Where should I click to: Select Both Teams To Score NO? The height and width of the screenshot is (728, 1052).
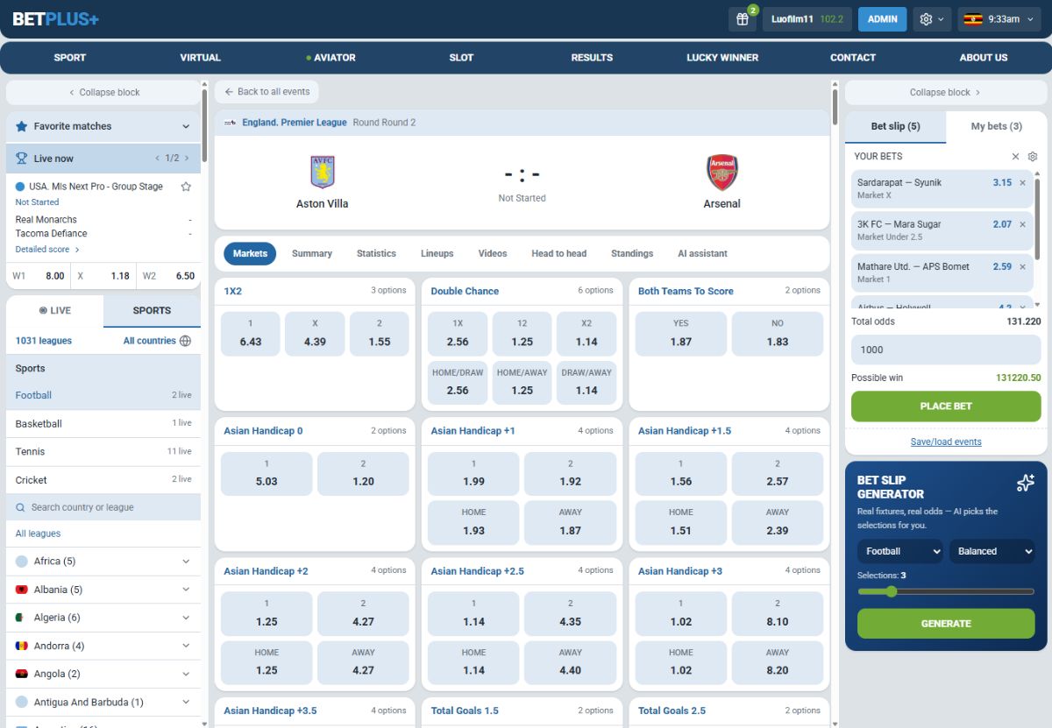click(x=778, y=334)
